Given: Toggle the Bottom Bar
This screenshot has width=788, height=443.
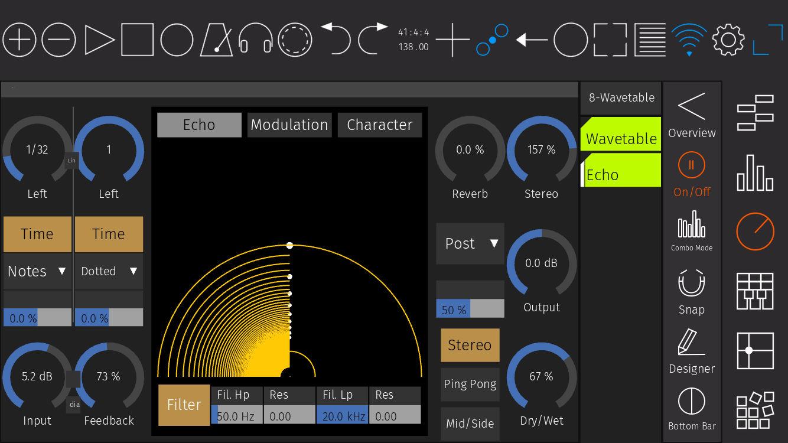Looking at the screenshot, I should (x=692, y=409).
